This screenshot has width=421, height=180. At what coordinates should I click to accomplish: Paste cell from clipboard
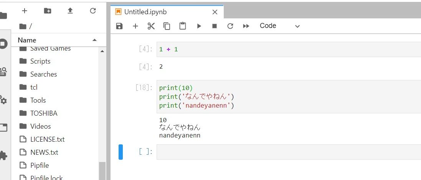(183, 26)
